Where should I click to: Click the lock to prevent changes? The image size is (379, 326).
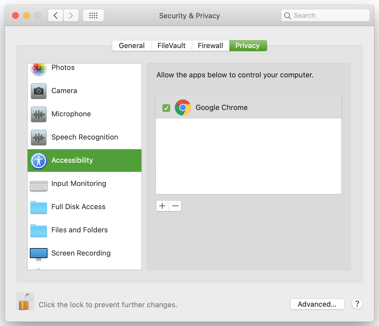[25, 301]
